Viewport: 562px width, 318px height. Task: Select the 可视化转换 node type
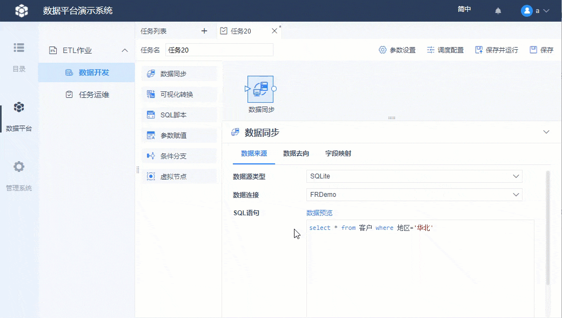point(179,94)
